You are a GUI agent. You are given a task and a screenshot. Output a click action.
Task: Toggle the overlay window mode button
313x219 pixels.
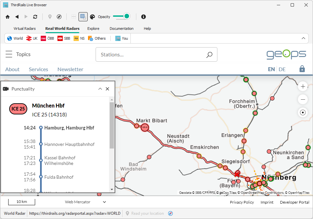click(x=83, y=17)
